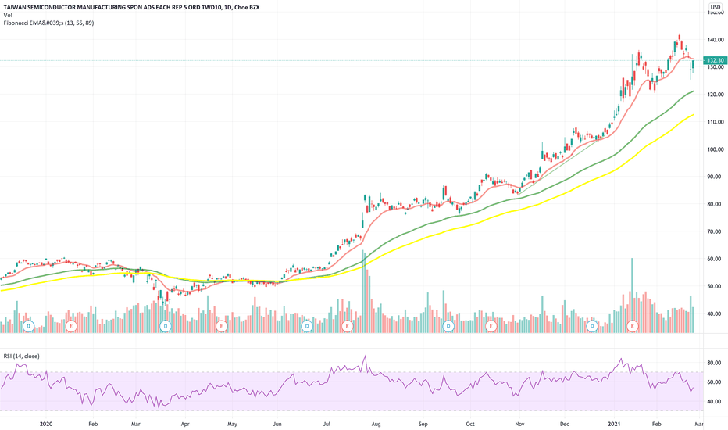
Task: Click the tall volume spike in January 2021
Action: [x=632, y=296]
